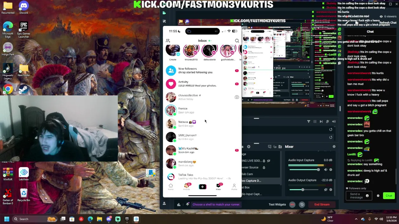Viewport: 399px width, 224px height.
Task: Go to TikTok Home tab
Action: point(171,187)
